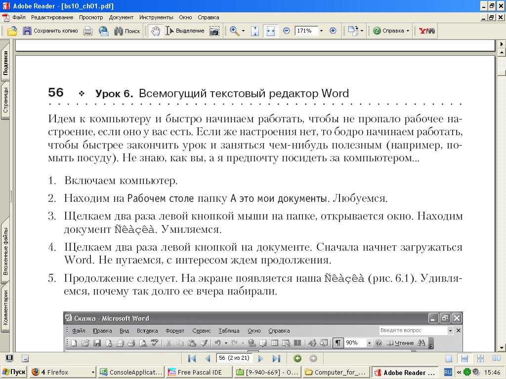This screenshot has width=506, height=379.
Task: Show the Подписи side panel tab
Action: (5, 63)
